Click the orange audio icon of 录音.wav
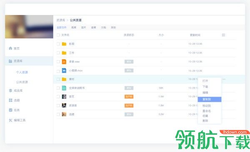The image size is (250, 152). (64, 61)
